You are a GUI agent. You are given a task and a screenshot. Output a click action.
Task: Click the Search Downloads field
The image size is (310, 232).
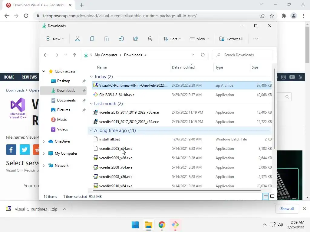(x=242, y=55)
